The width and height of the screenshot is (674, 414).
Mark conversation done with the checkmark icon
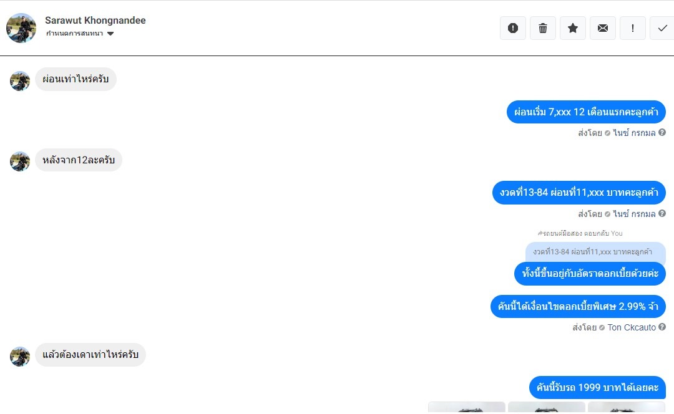point(662,28)
